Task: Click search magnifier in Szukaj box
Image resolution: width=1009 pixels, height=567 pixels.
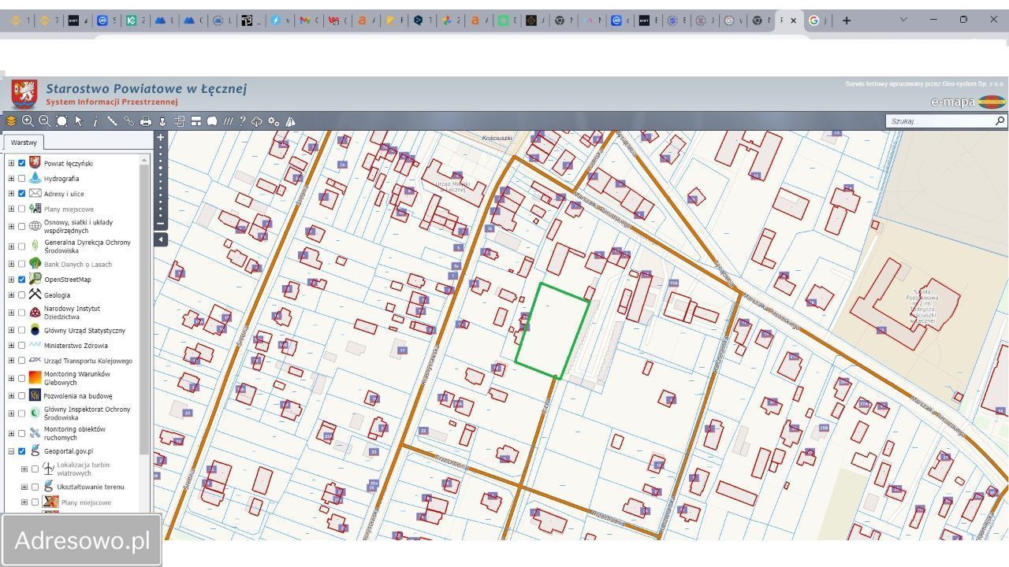Action: [1000, 120]
